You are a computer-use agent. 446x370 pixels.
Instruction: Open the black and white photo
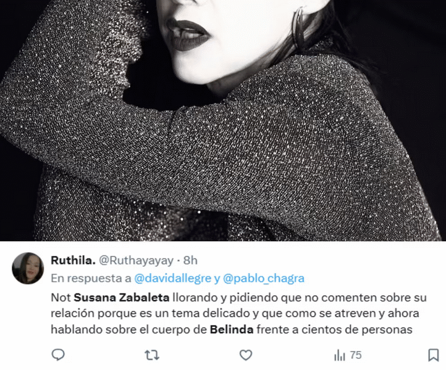click(223, 120)
